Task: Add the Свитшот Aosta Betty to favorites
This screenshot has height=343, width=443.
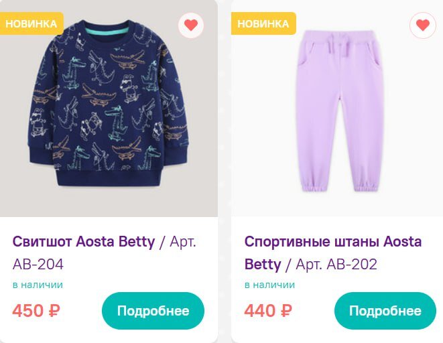Action: [x=191, y=25]
